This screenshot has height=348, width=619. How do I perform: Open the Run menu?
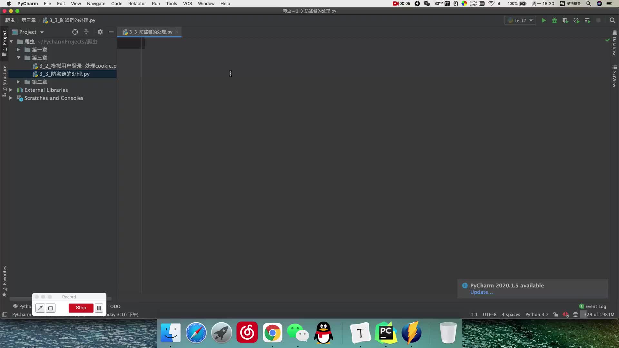[x=156, y=4]
